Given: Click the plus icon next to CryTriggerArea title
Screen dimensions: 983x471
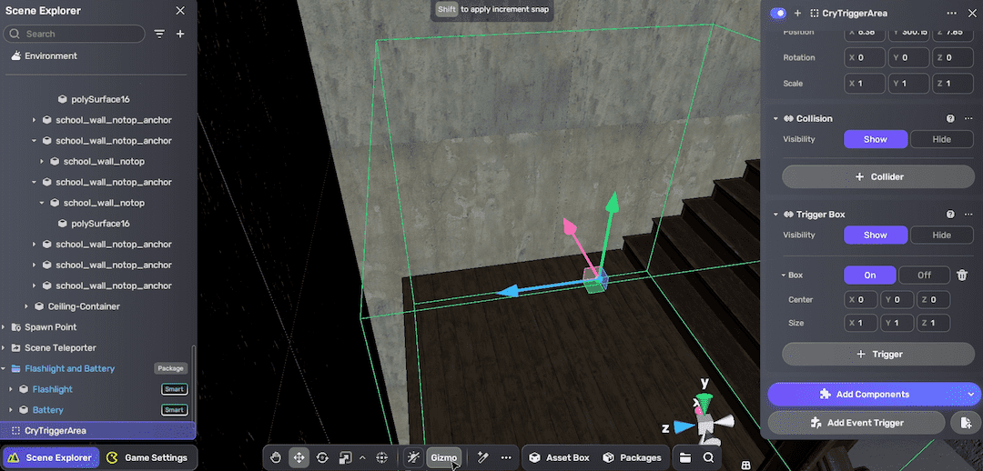Looking at the screenshot, I should pyautogui.click(x=797, y=13).
